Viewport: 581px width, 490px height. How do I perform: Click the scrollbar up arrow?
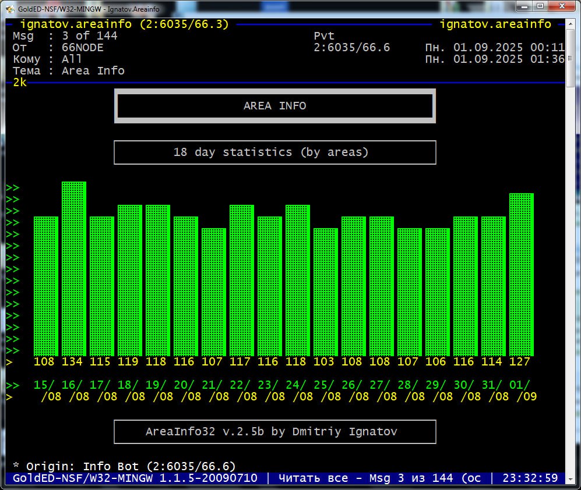click(x=570, y=23)
